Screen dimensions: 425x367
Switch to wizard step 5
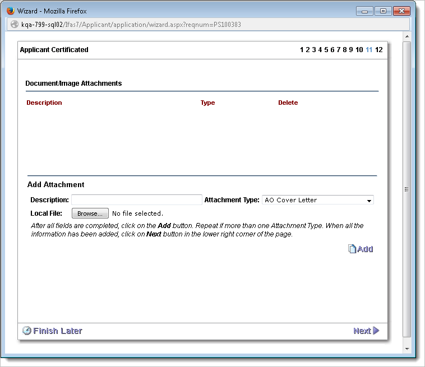pos(326,50)
